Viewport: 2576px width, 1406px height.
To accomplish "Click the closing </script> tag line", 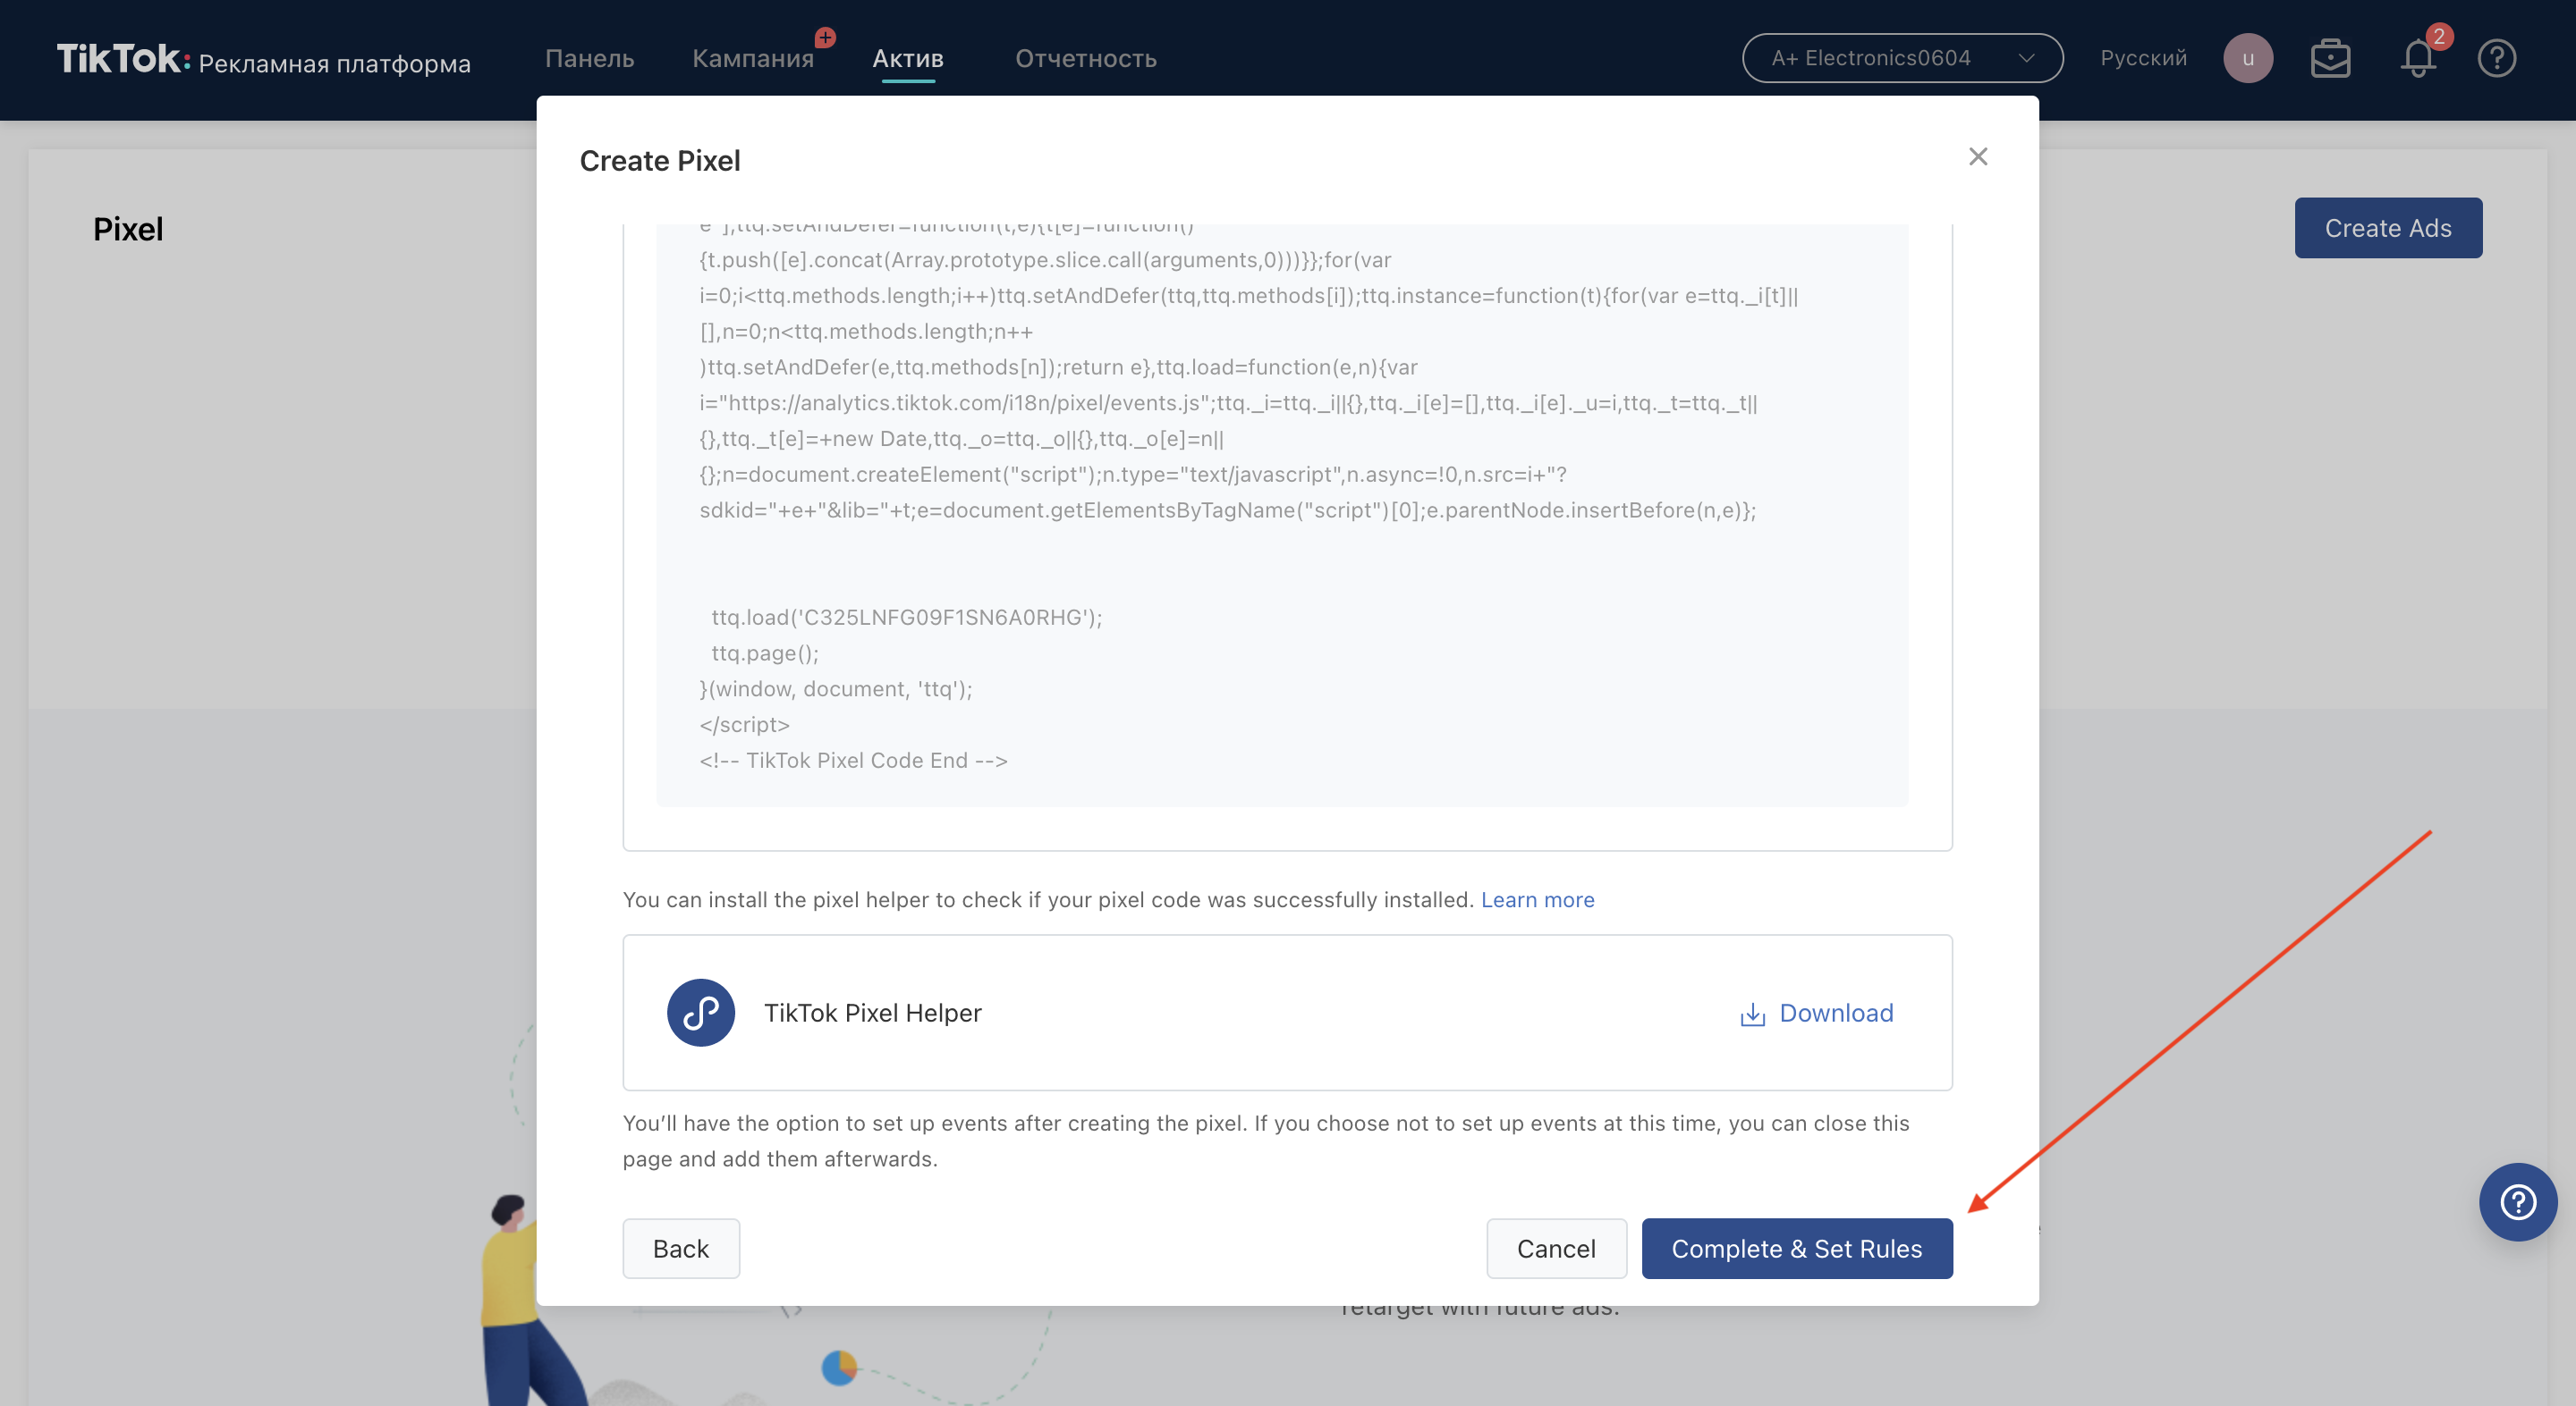I will click(x=744, y=725).
